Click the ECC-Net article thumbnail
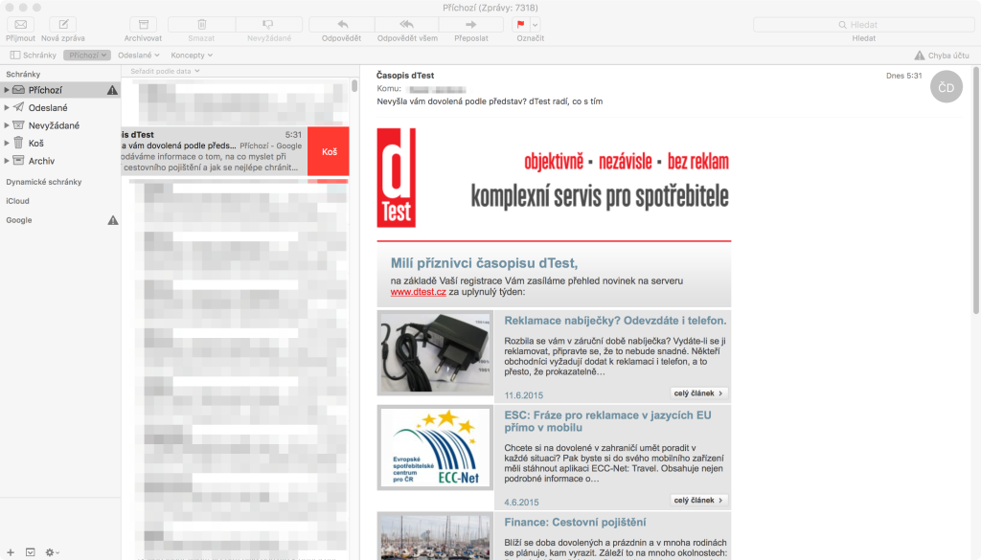Screen dimensions: 981x560 (435, 447)
